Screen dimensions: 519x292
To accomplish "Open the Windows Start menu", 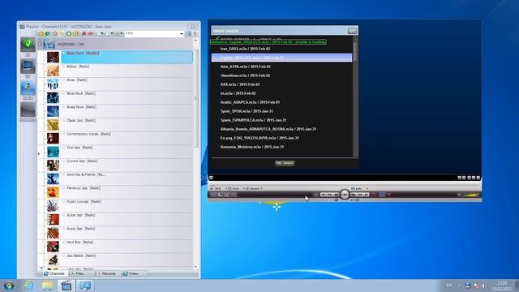I will pos(9,286).
